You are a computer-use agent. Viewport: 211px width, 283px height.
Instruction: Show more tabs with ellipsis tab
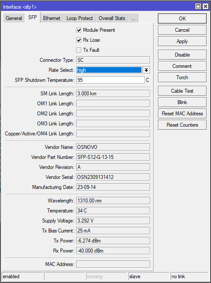tap(133, 18)
